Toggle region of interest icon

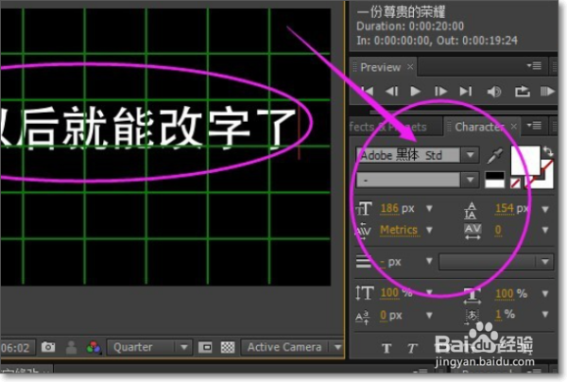[x=205, y=348]
